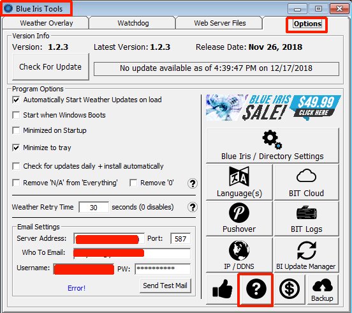Click the dollar sign donate icon
This screenshot has width=352, height=313.
point(290,289)
